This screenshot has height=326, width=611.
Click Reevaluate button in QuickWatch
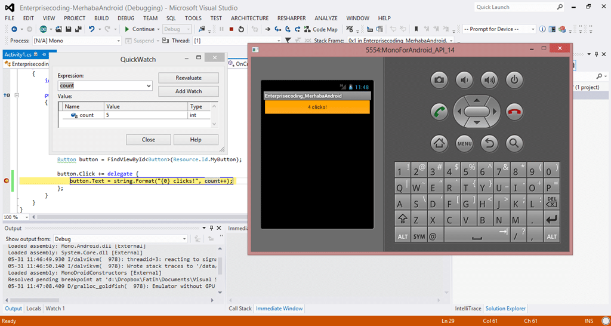tap(189, 78)
